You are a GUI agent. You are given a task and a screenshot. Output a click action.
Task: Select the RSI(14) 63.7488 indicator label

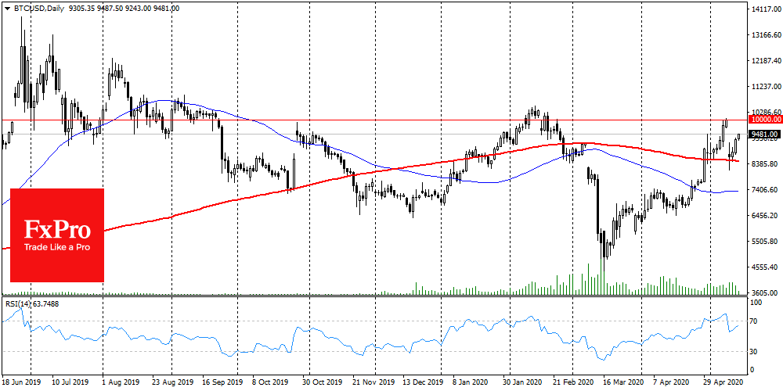click(x=31, y=303)
